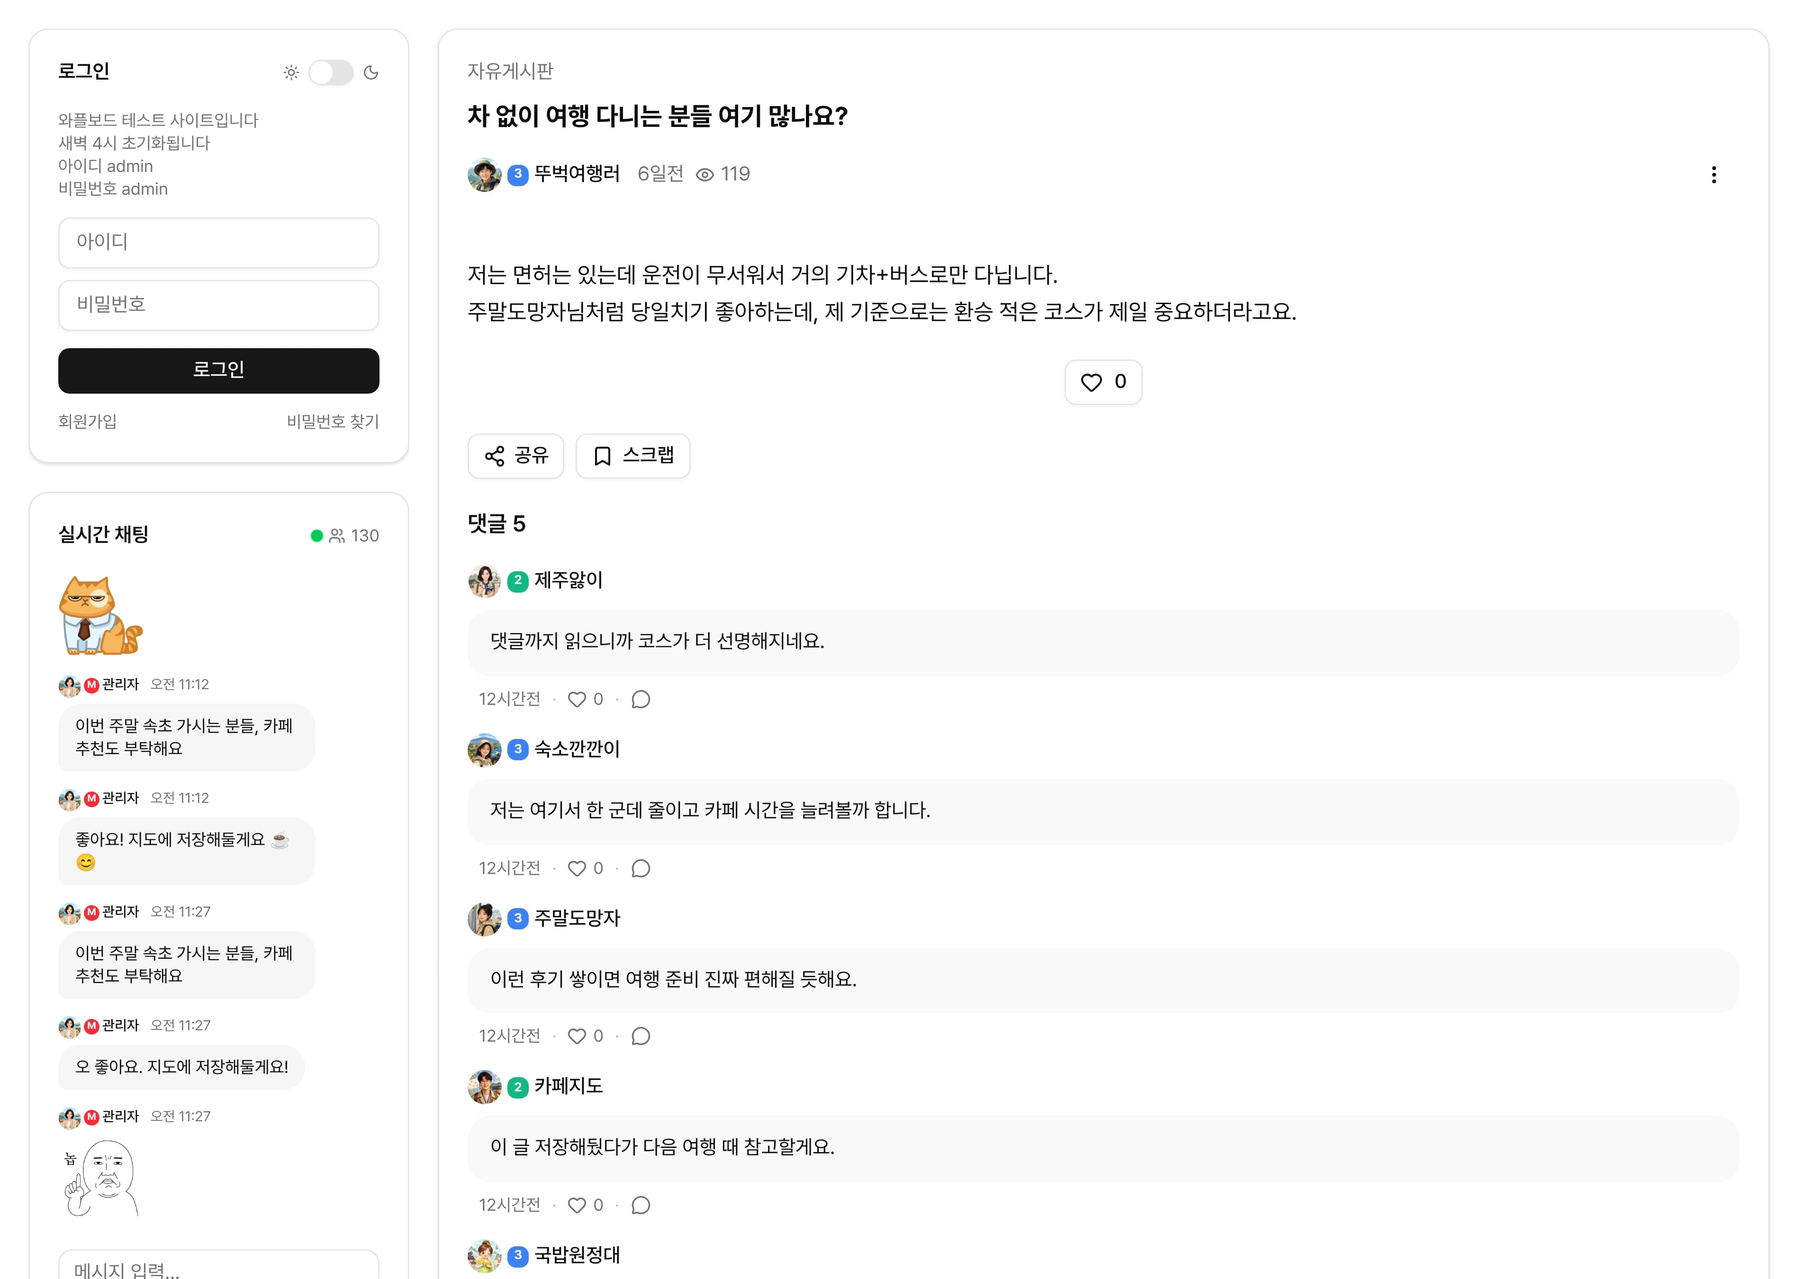Reply to 주말도망자's comment via bubble icon
This screenshot has height=1279, width=1798.
[x=641, y=1036]
